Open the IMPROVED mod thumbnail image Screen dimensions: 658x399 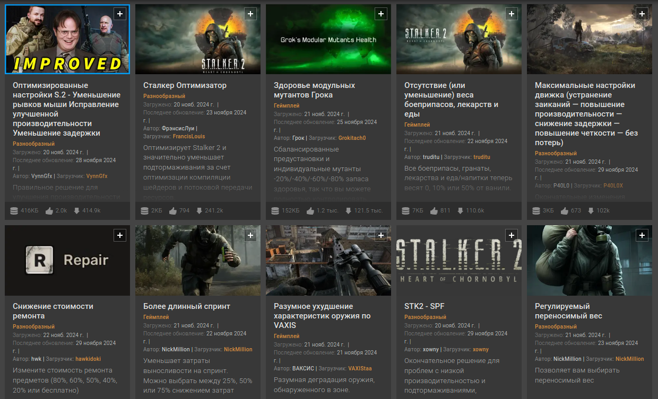(x=67, y=39)
